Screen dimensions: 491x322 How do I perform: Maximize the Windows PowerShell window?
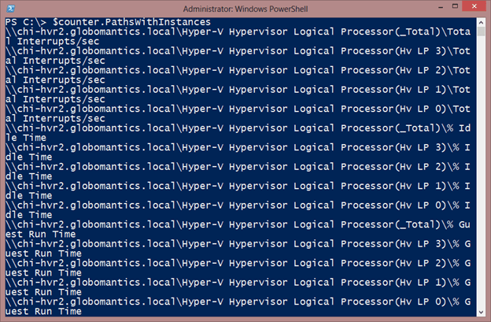point(455,6)
